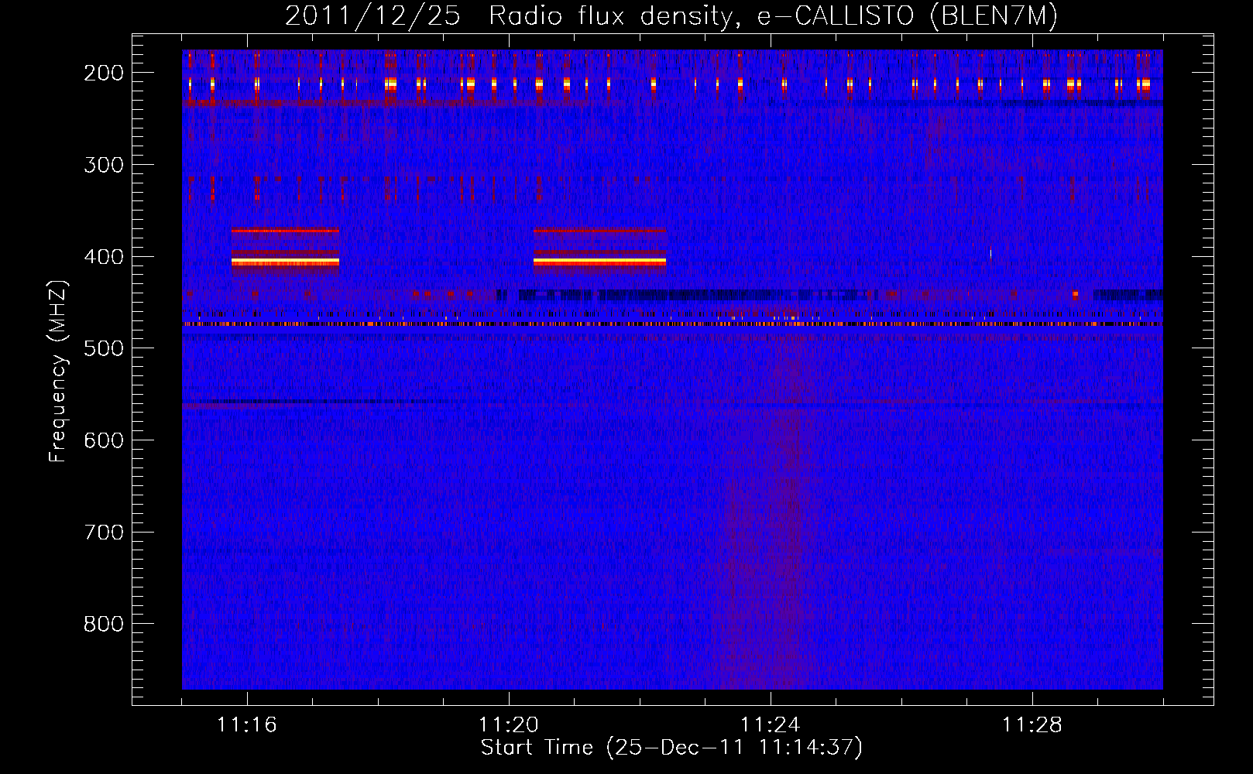This screenshot has width=1253, height=774.
Task: Click the 11:20 time tick label
Action: pos(509,725)
